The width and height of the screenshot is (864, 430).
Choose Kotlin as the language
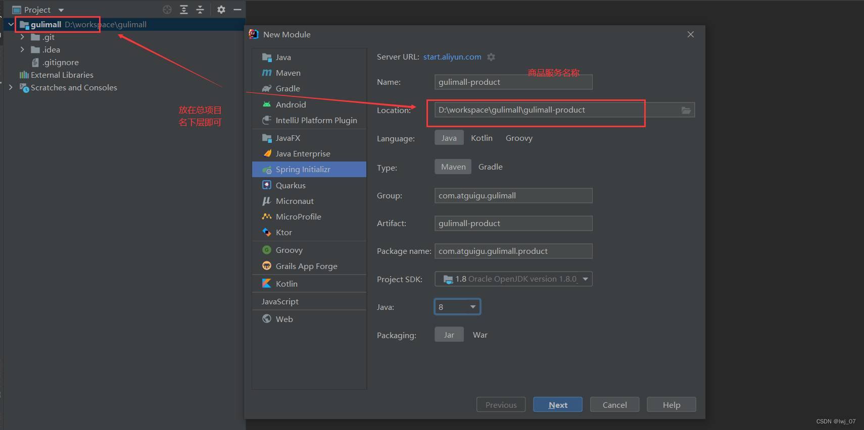point(482,138)
